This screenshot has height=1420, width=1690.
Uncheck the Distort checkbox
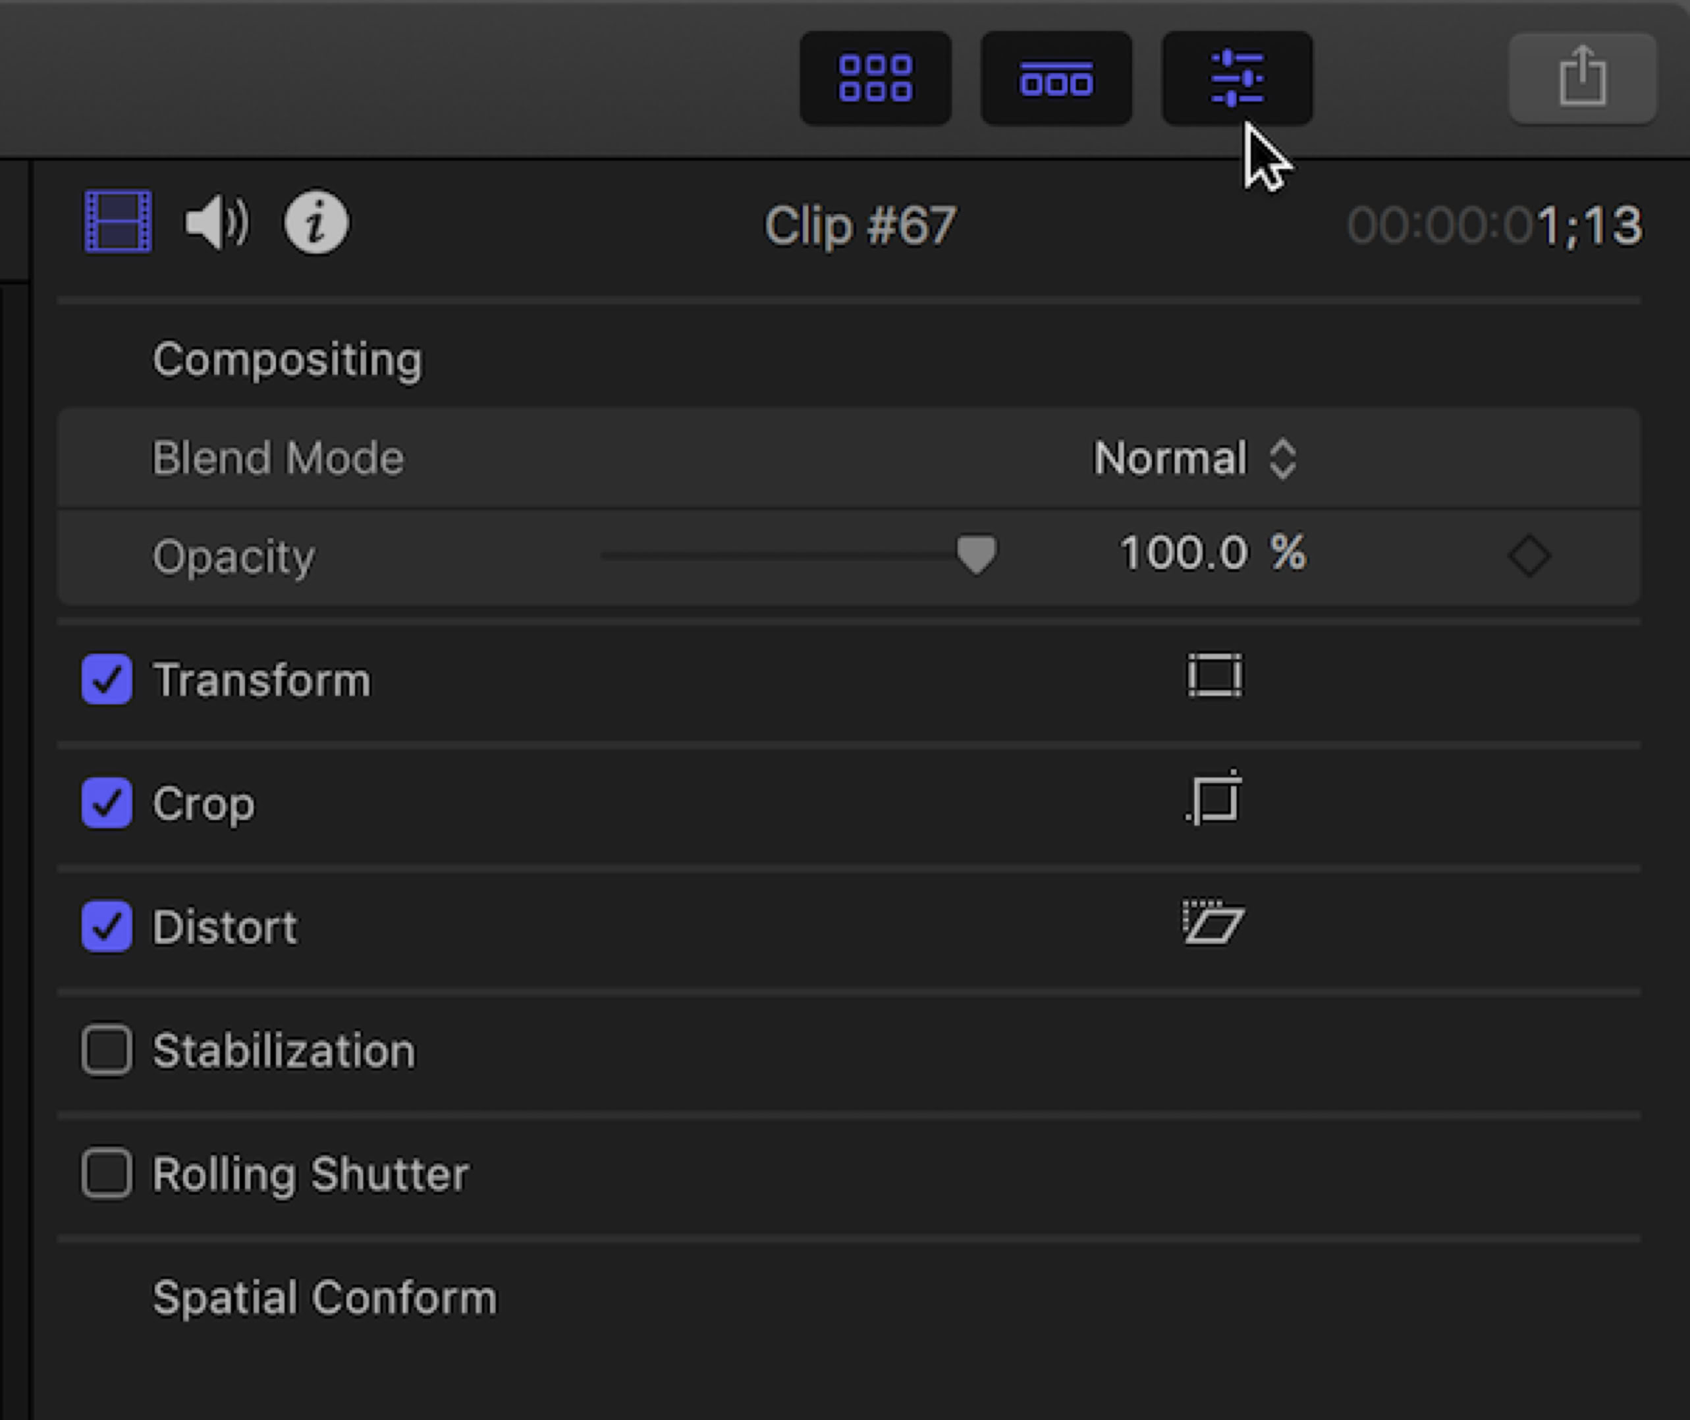click(x=107, y=927)
